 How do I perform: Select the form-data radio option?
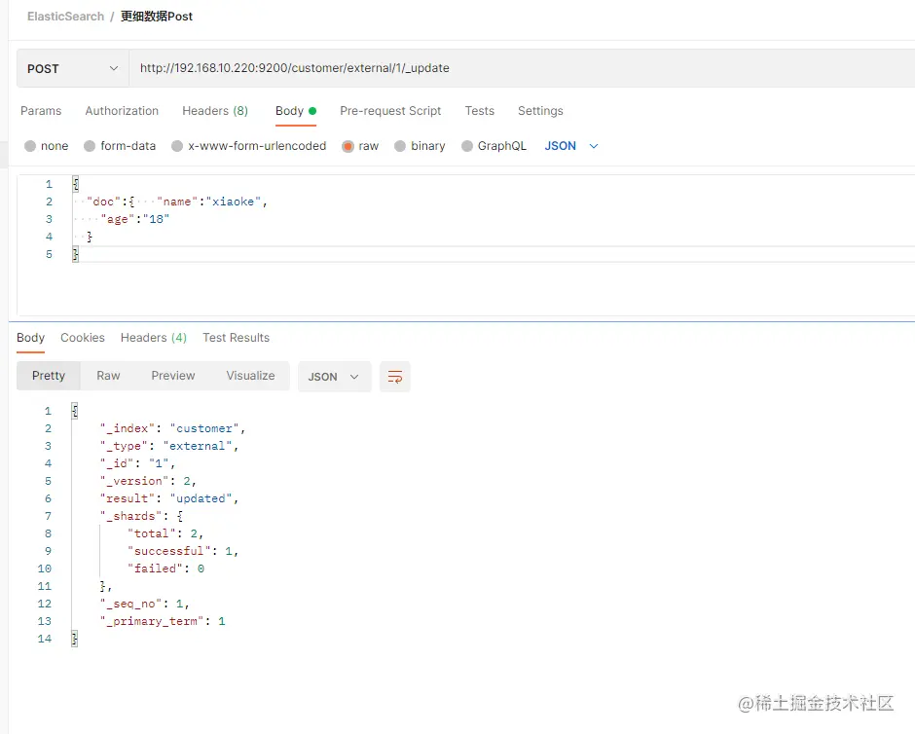89,146
